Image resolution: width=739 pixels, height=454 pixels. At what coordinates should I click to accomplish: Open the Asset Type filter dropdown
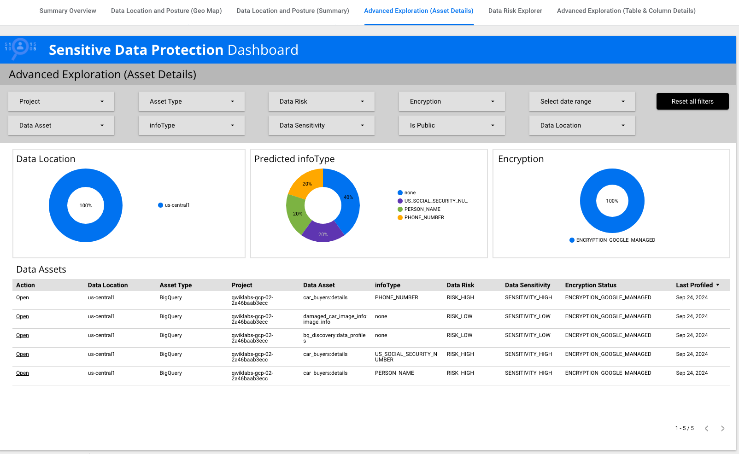(192, 101)
